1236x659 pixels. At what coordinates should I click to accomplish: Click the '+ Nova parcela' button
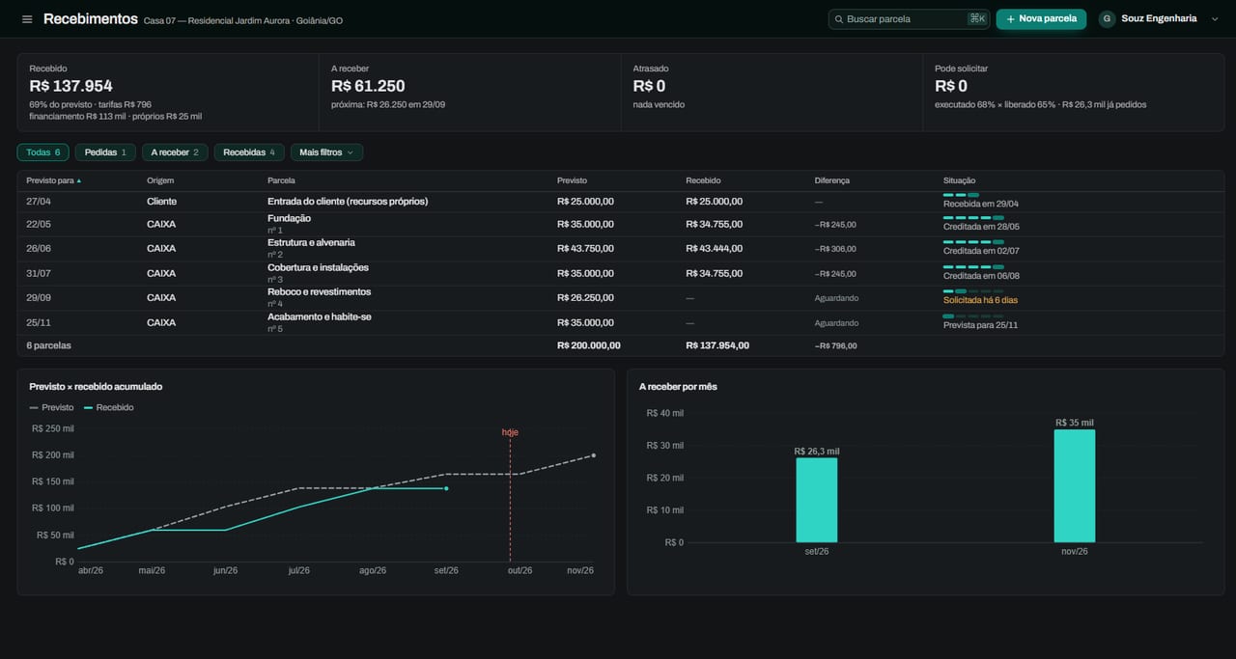tap(1041, 19)
